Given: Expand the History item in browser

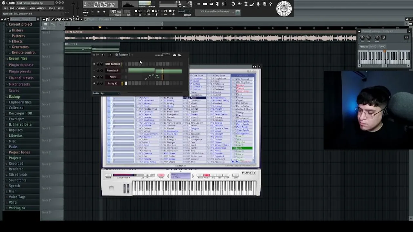Looking at the screenshot, I should pos(17,30).
